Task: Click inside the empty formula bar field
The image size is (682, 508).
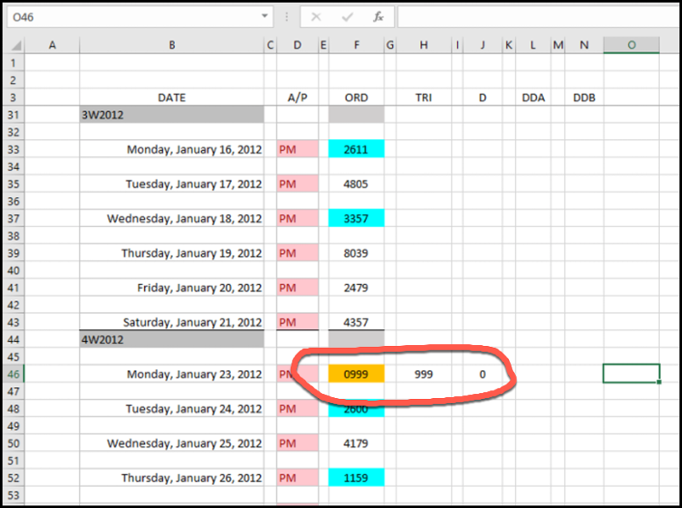Action: [537, 16]
